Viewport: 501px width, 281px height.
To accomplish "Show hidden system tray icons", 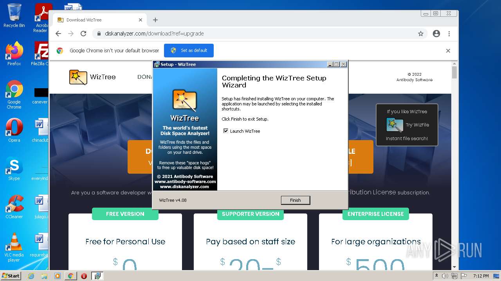I will click(x=436, y=276).
